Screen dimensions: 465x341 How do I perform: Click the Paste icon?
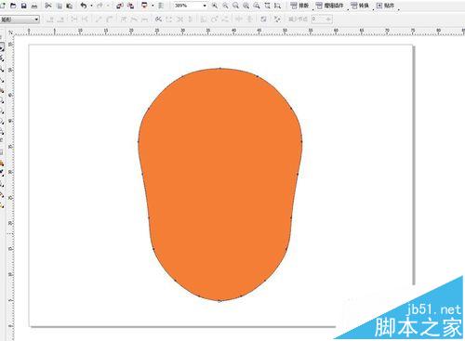point(70,6)
